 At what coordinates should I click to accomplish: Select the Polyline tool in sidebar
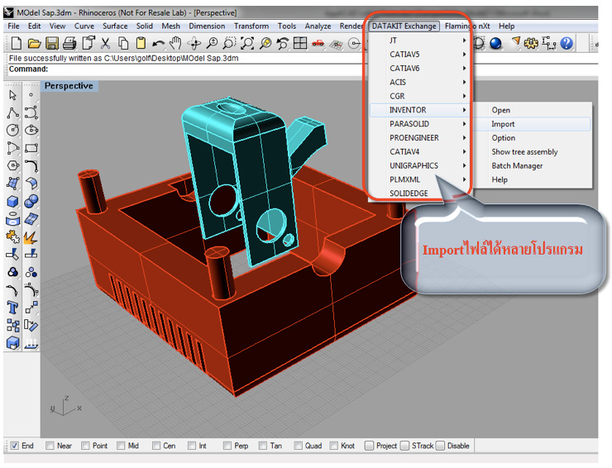tap(12, 112)
